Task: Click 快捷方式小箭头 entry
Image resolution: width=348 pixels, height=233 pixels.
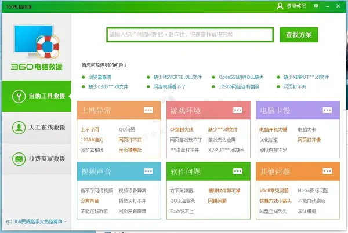Action: pos(275,201)
